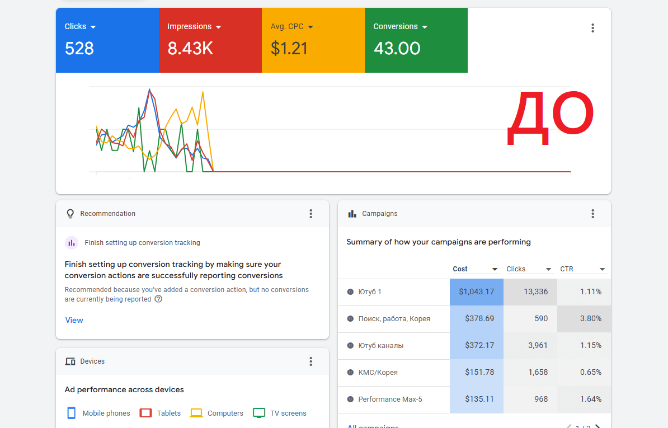
Task: Click the Поиск, работа, Корея campaign
Action: click(394, 318)
